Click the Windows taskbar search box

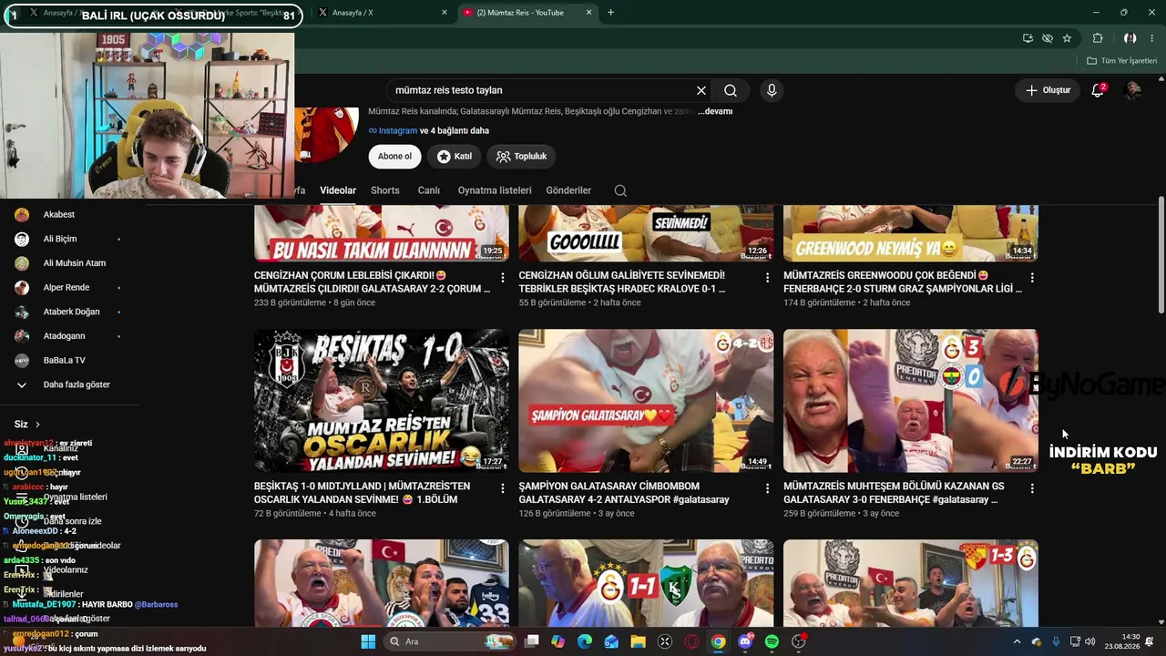(451, 641)
